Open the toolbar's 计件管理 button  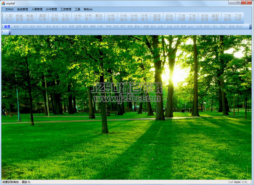point(111,18)
